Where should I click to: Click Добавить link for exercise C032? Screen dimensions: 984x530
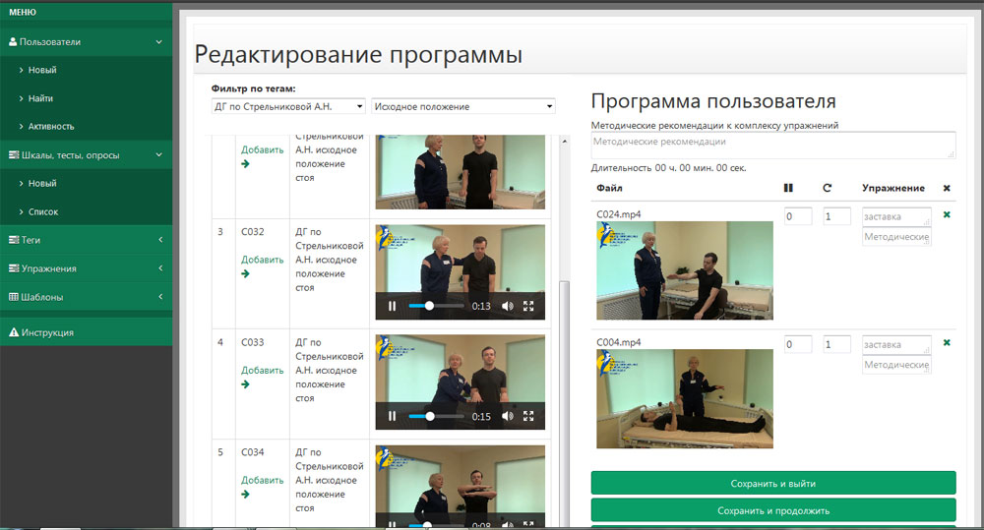click(263, 260)
